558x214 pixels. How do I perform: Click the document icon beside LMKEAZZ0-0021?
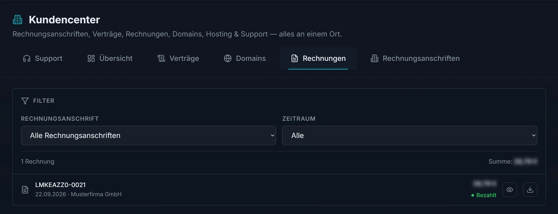coord(25,189)
